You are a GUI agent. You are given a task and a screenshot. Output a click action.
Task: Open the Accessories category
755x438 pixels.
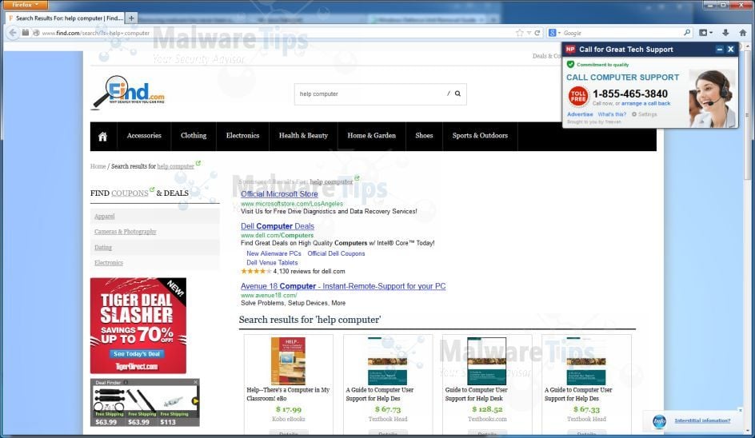tap(144, 136)
